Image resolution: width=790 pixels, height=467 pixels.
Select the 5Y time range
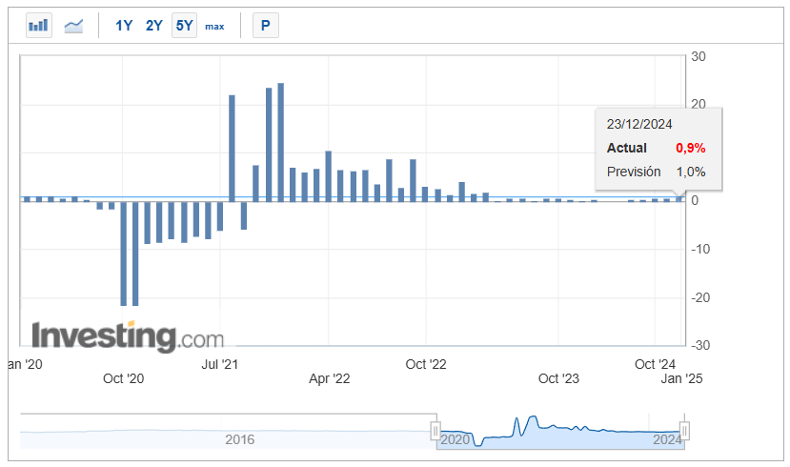pos(184,25)
